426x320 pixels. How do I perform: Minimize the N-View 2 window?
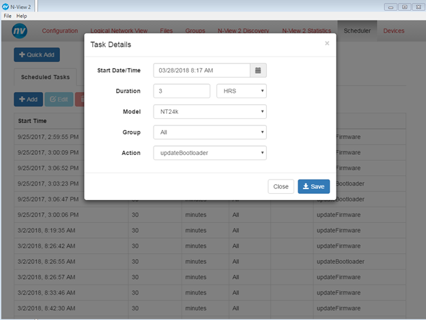(x=390, y=7)
